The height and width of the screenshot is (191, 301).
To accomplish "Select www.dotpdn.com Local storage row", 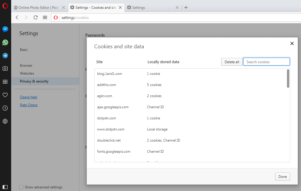I will pos(191,129).
